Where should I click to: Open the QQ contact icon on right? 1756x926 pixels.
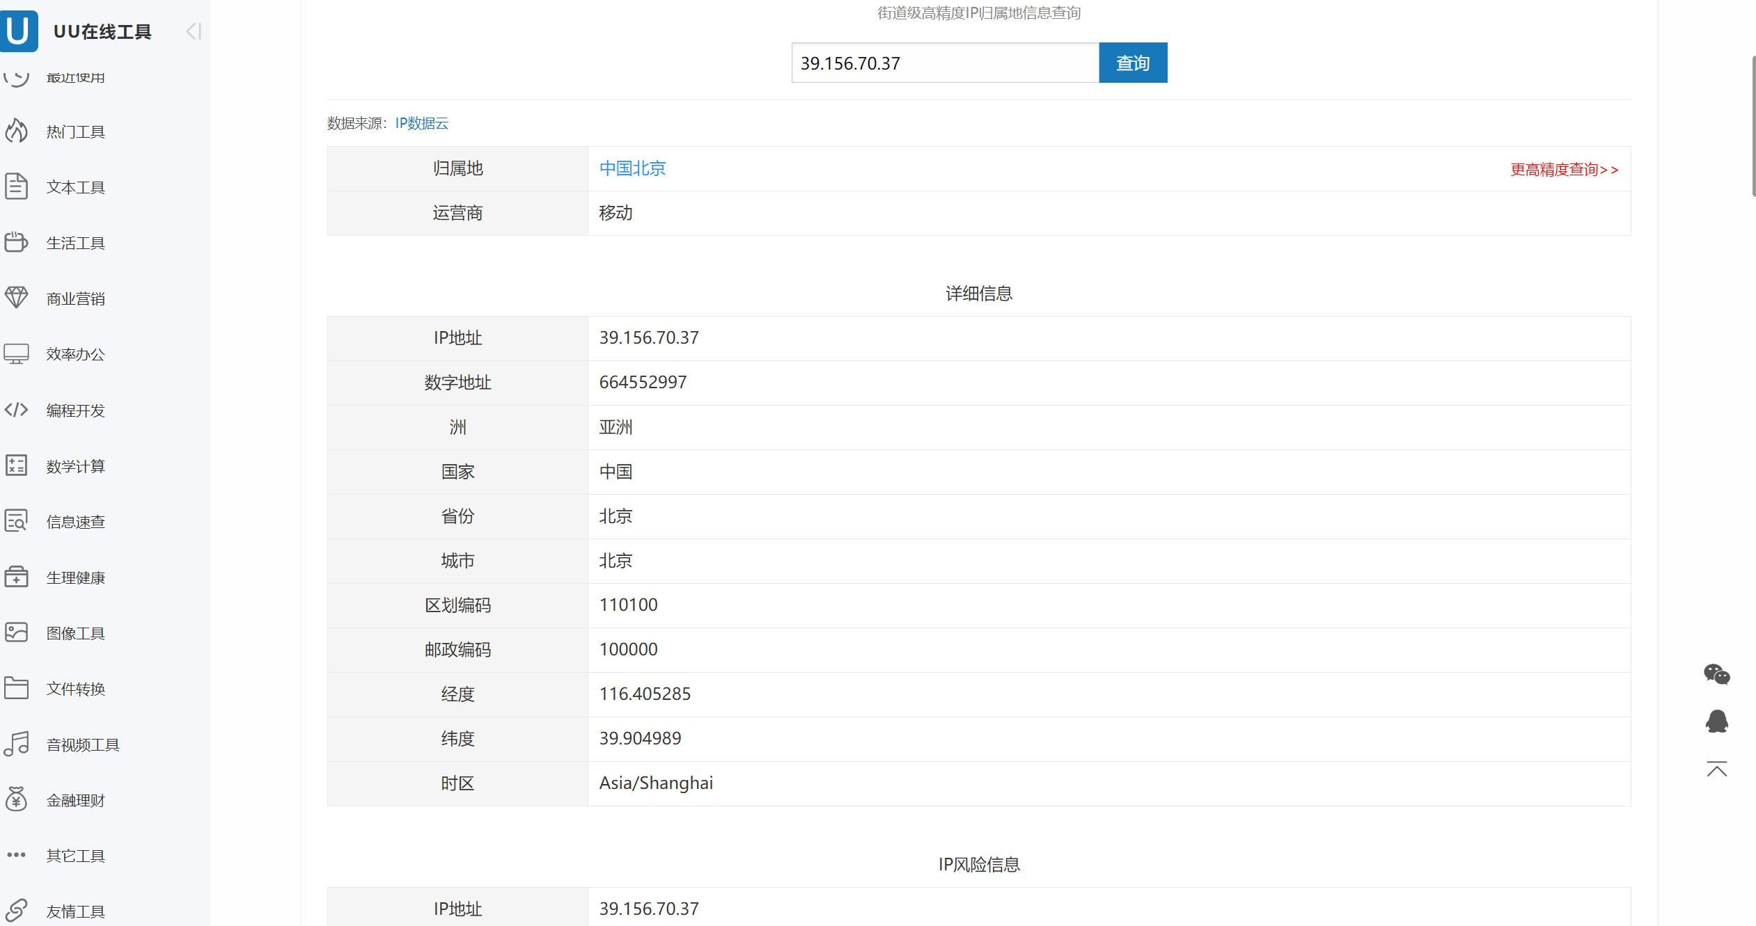pyautogui.click(x=1717, y=722)
